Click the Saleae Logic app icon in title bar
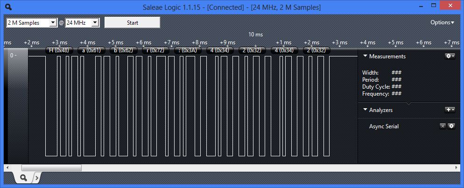Viewport: 464px width, 188px height. click(9, 7)
